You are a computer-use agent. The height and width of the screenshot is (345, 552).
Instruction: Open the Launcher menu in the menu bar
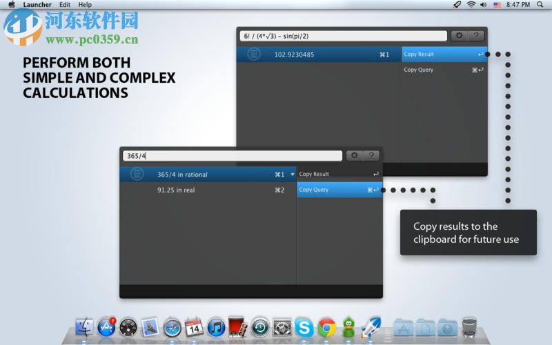tap(37, 5)
